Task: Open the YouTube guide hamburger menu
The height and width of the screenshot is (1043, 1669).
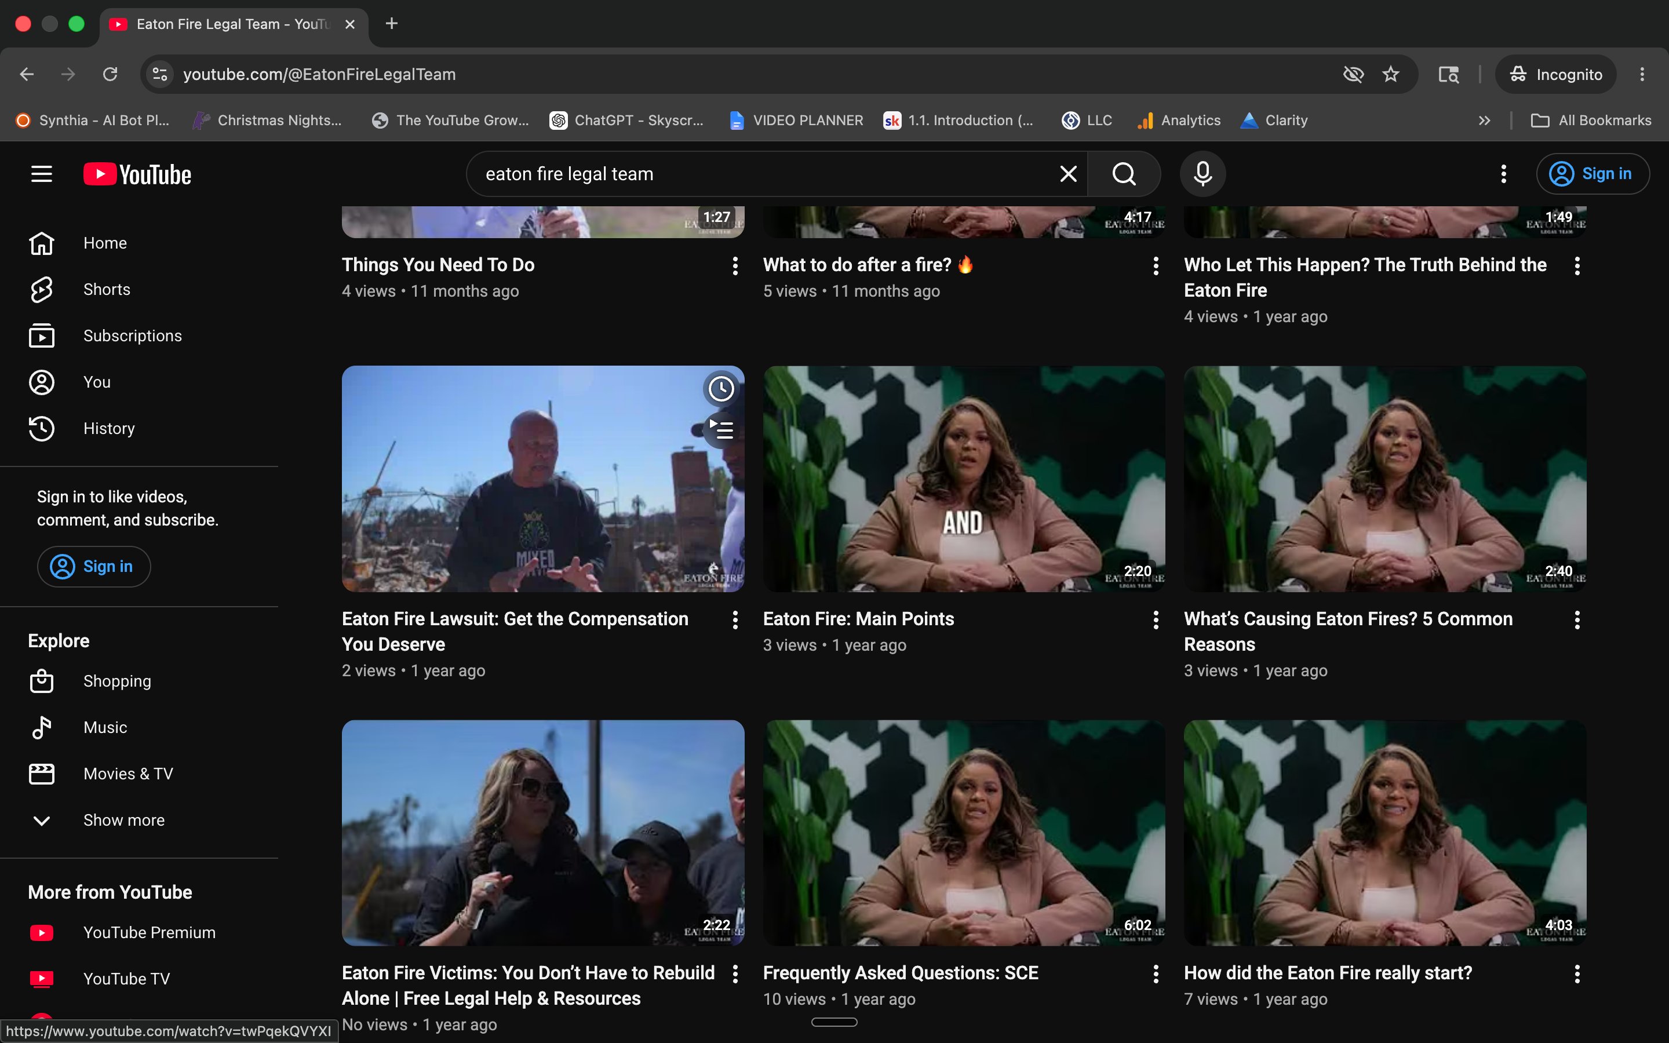Action: pos(41,174)
